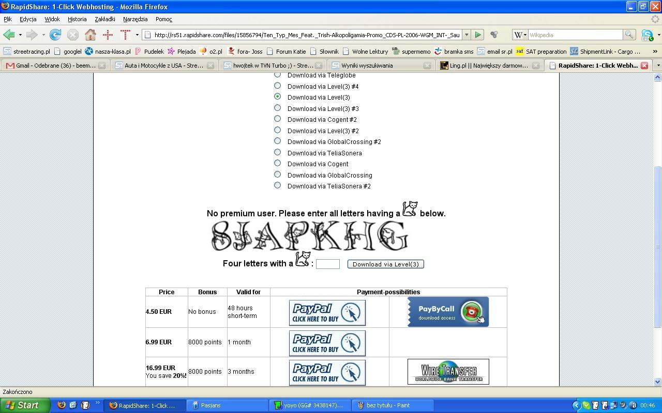Viewport: 662px width, 413px height.
Task: Select Download via TeliaSonera #2
Action: [278, 185]
